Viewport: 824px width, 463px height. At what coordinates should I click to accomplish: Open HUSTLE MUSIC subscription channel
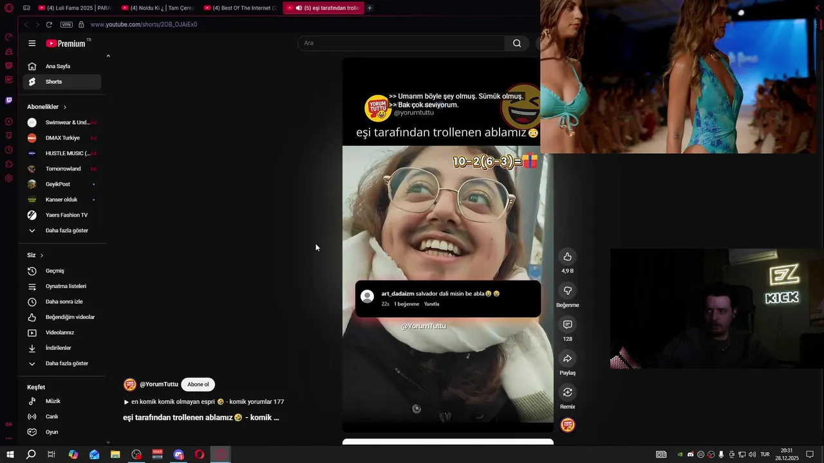[x=62, y=153]
